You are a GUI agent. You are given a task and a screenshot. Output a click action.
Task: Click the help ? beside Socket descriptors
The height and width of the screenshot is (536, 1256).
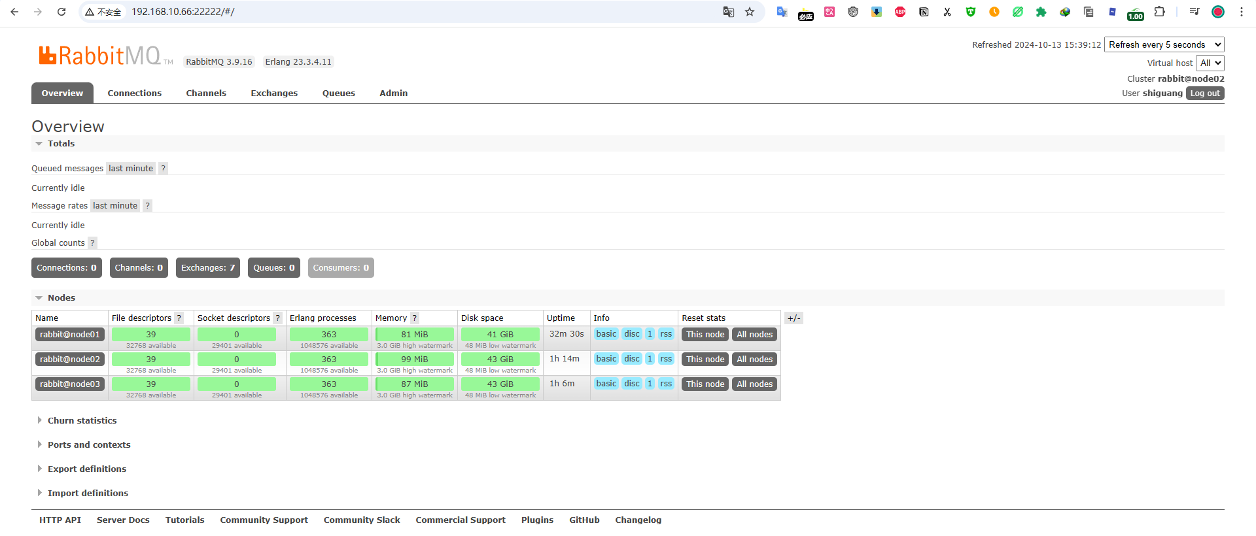pos(278,318)
